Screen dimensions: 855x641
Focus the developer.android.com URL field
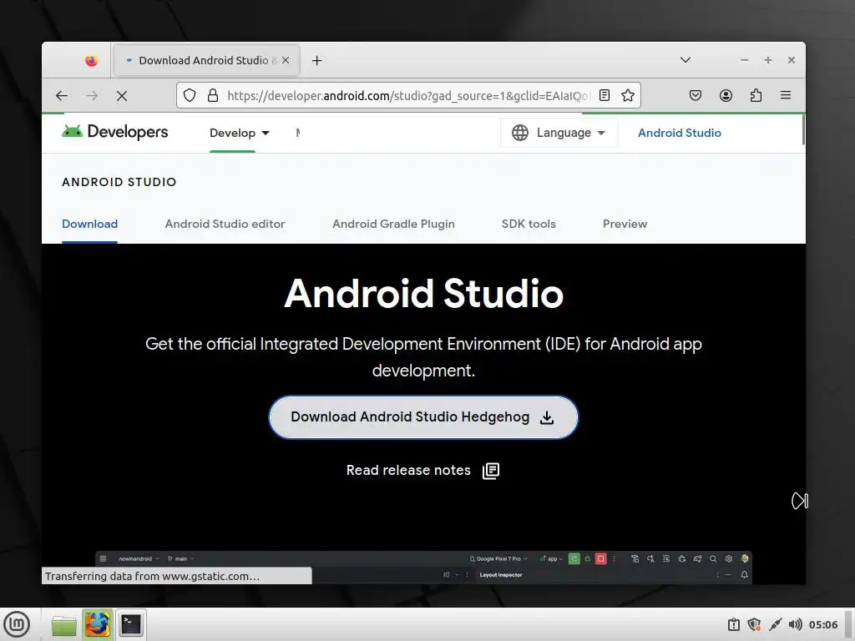(x=407, y=96)
